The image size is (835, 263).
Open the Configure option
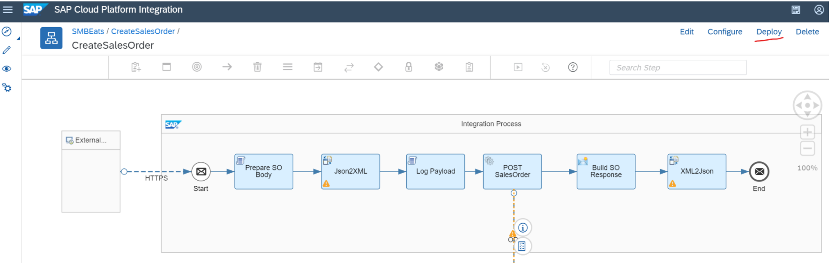(725, 32)
